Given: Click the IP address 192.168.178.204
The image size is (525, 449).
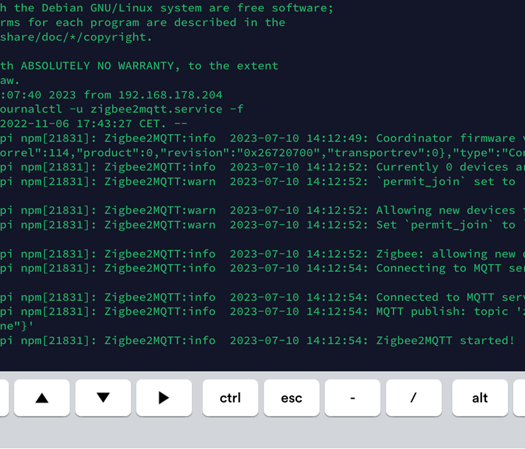Looking at the screenshot, I should [170, 95].
